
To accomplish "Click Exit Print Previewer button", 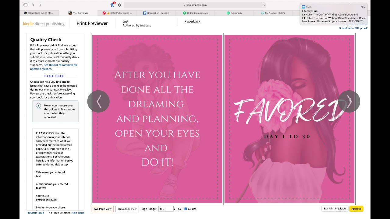I will [335, 209].
